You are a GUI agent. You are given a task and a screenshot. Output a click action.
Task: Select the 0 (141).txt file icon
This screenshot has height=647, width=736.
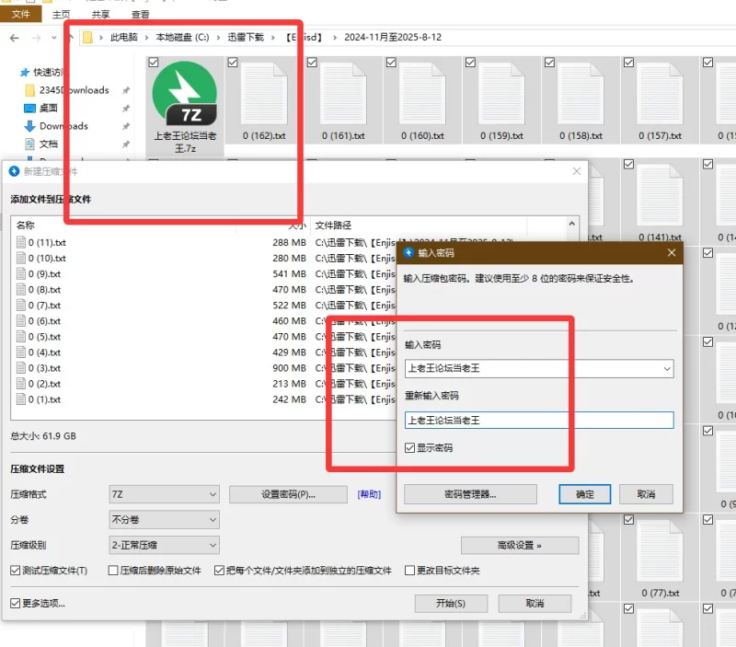(x=660, y=196)
